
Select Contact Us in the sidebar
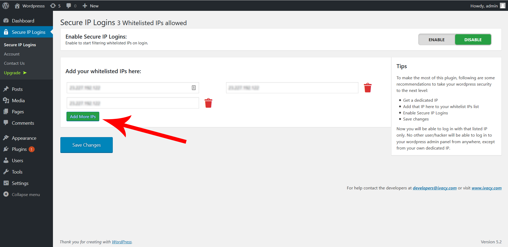[x=14, y=63]
